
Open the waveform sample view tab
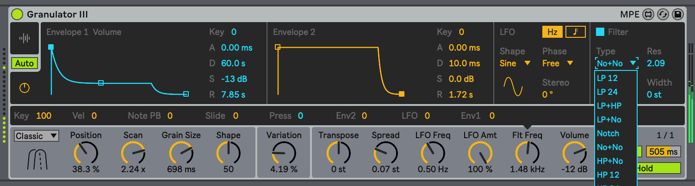coord(25,39)
